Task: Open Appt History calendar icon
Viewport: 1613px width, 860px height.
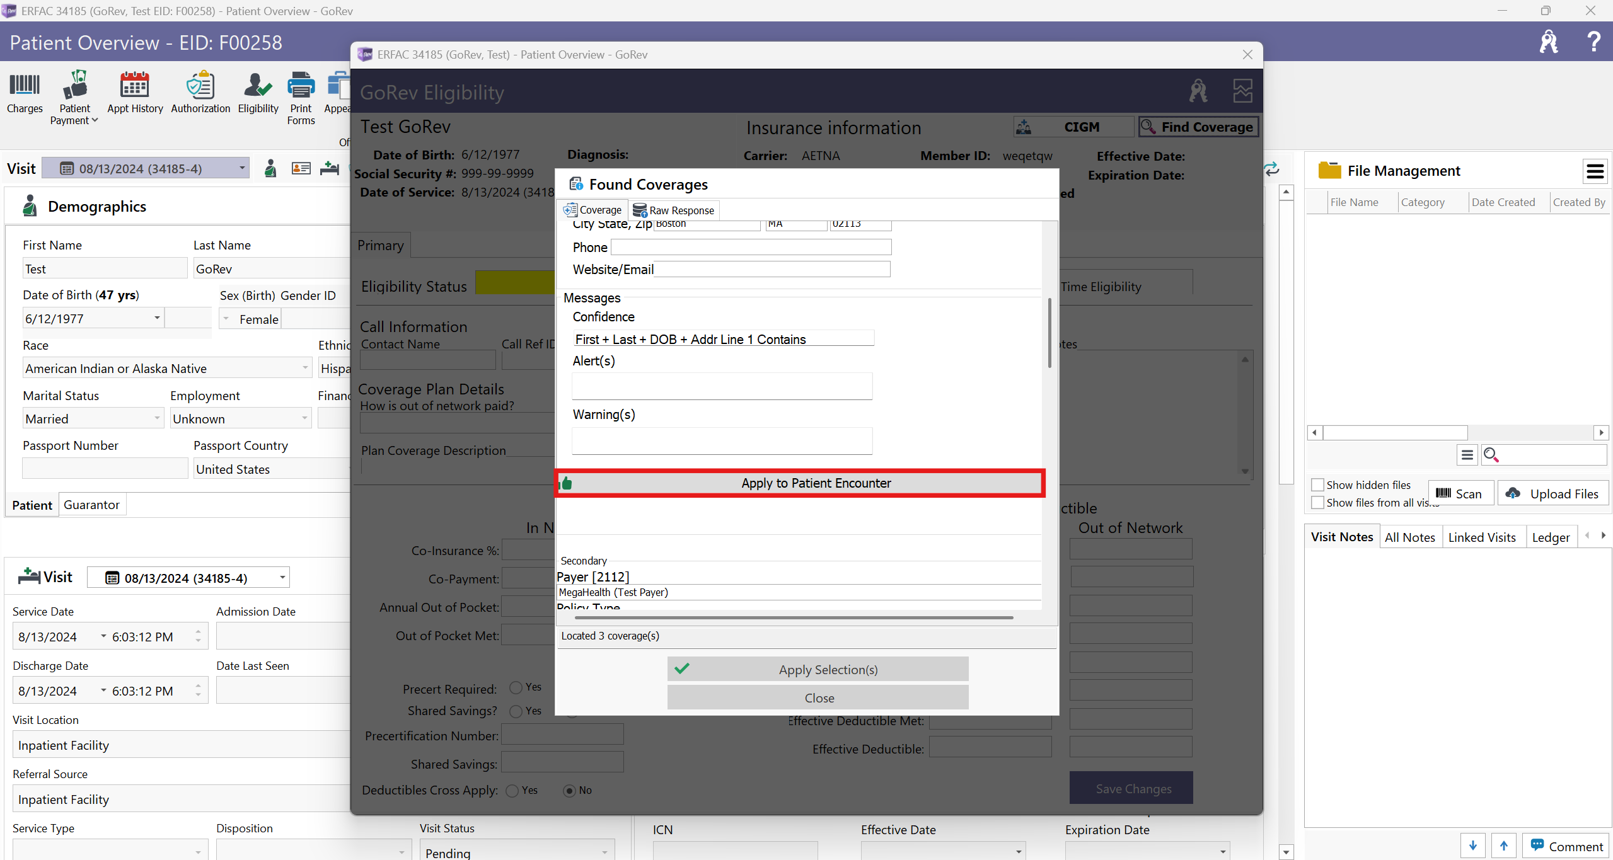Action: point(135,93)
